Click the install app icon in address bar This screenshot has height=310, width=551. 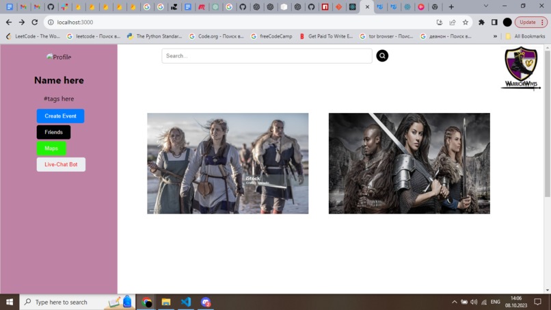tap(440, 22)
